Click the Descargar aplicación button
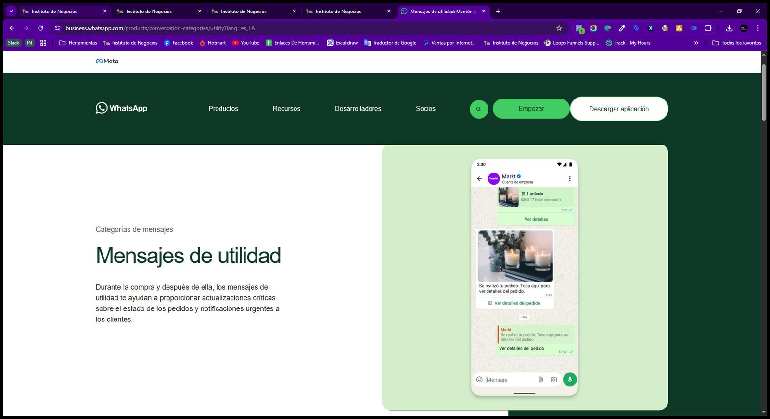This screenshot has width=770, height=419. (x=619, y=109)
